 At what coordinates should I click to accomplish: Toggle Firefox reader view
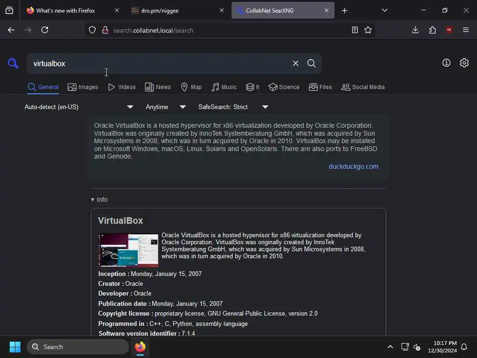354,30
